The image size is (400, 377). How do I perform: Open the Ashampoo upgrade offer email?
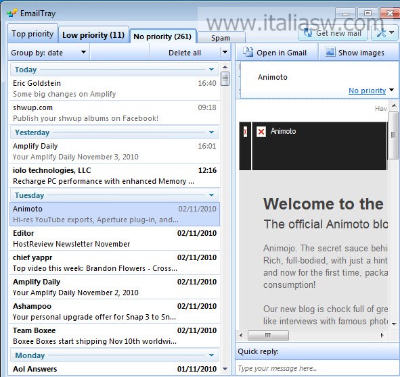[115, 311]
